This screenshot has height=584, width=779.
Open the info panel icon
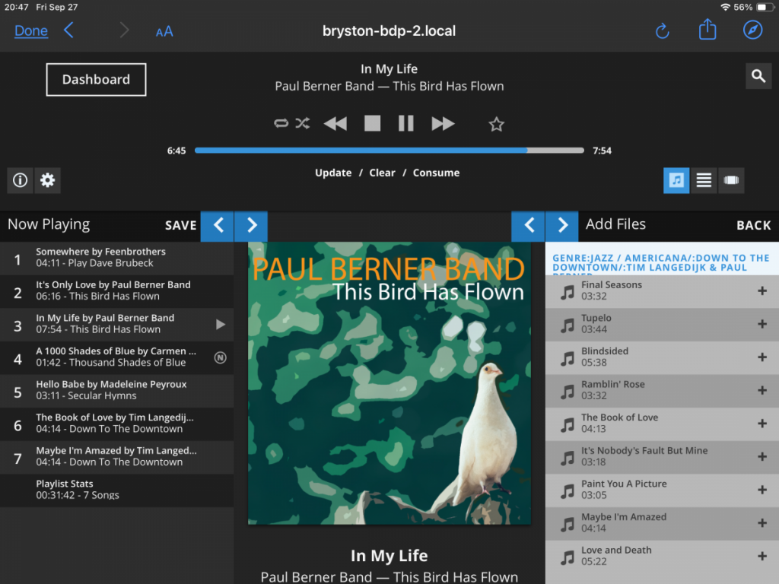20,179
